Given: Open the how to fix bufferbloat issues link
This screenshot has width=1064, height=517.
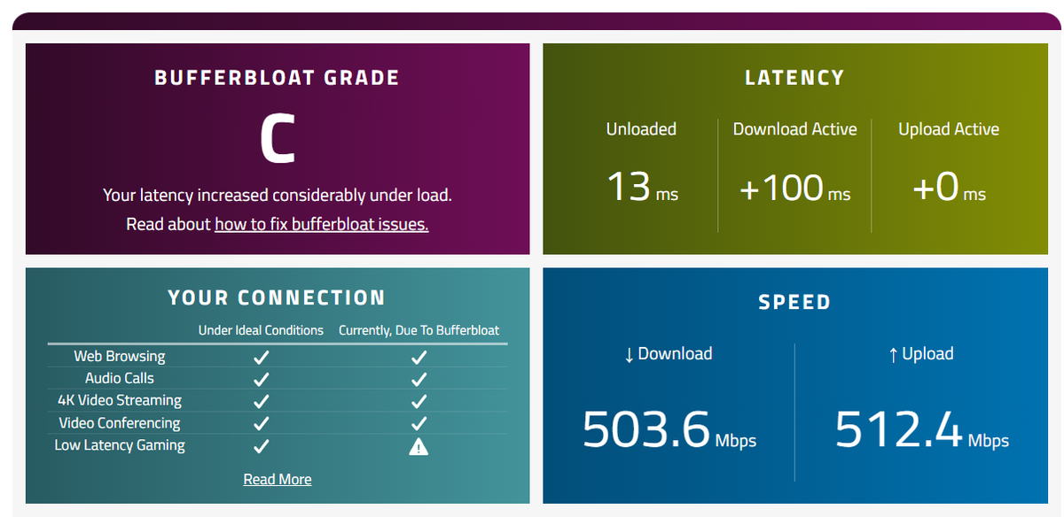Looking at the screenshot, I should [322, 224].
